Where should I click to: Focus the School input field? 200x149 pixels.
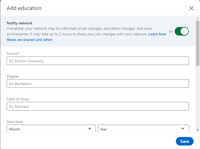98,61
